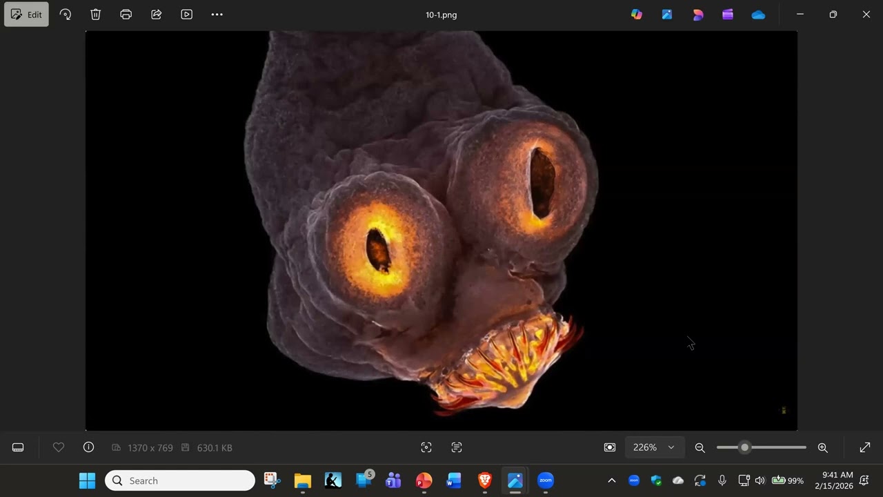Toggle the filmstrip view icon
883x497 pixels.
pos(19,447)
